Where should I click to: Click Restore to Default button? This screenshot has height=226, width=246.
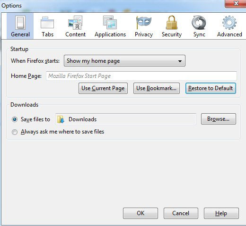211,88
